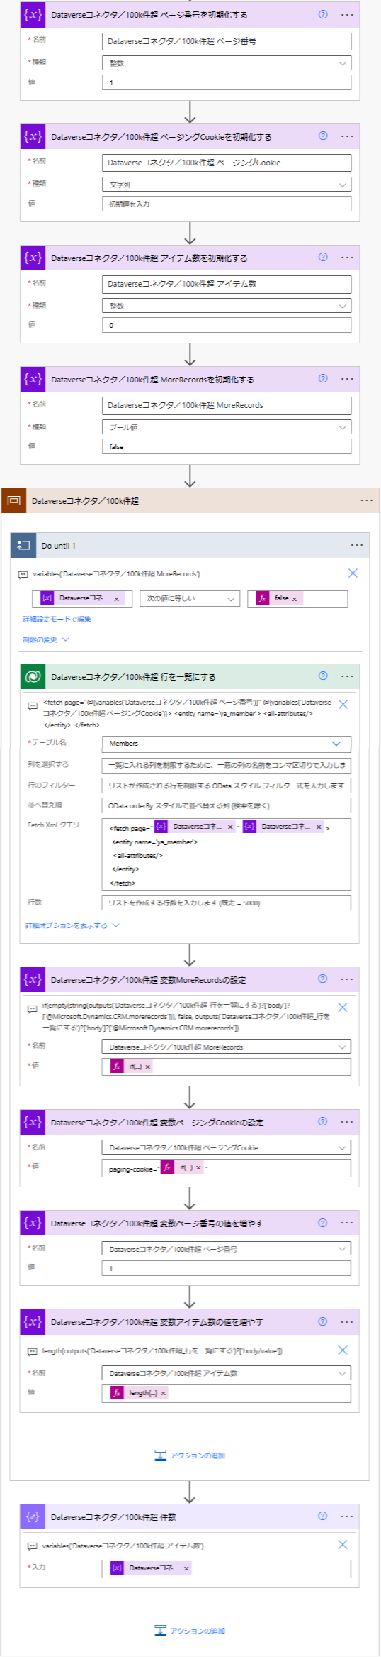Click the Fetch Xml クエリ text area
The width and height of the screenshot is (381, 1657).
point(227,854)
